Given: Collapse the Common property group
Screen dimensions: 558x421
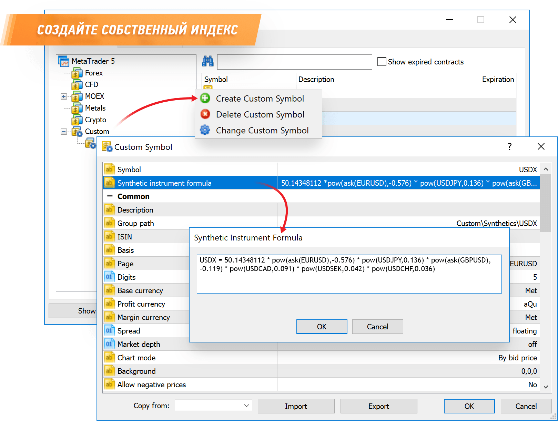Looking at the screenshot, I should tap(110, 196).
